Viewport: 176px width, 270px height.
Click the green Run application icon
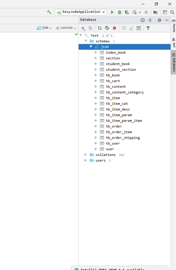[112, 12]
